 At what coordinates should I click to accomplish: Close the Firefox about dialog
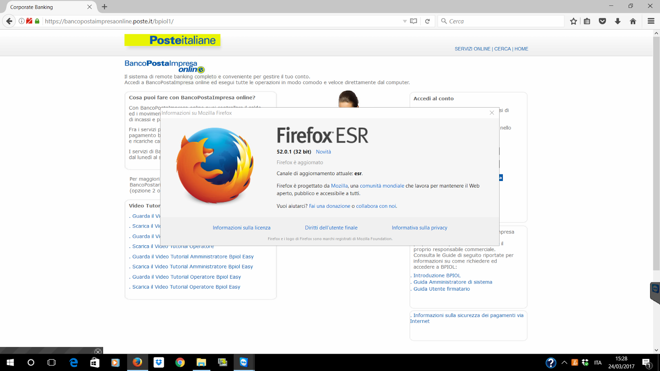[x=492, y=113]
